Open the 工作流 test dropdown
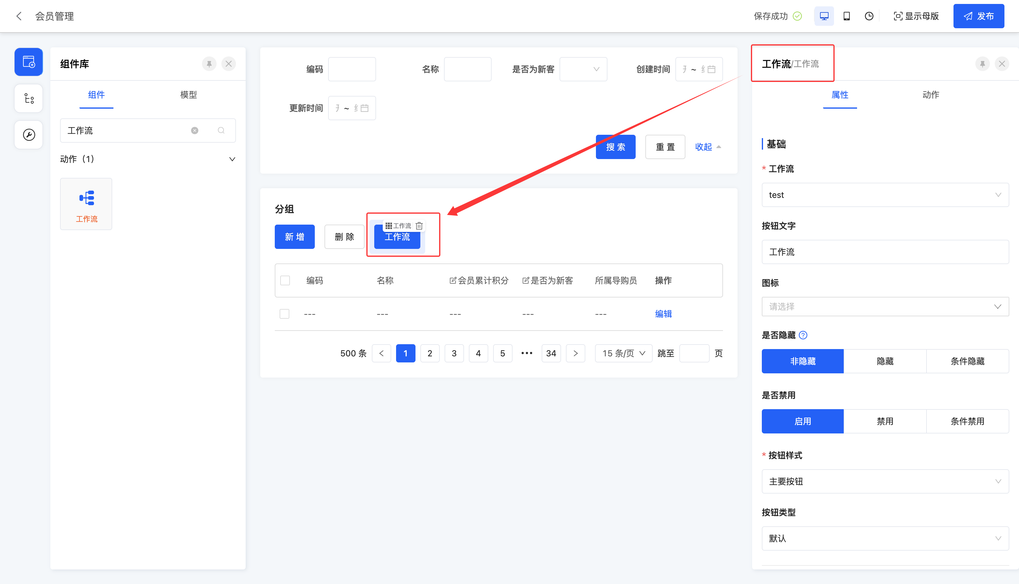The width and height of the screenshot is (1019, 584). [x=885, y=195]
